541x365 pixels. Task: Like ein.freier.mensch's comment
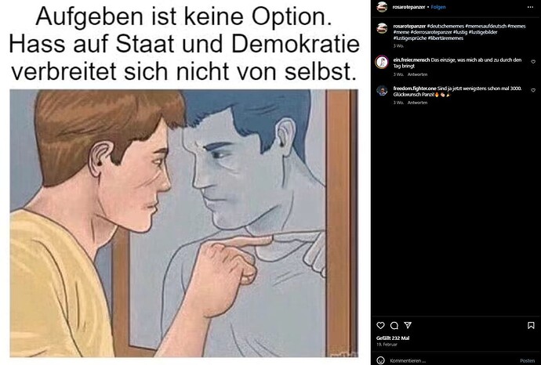(533, 62)
